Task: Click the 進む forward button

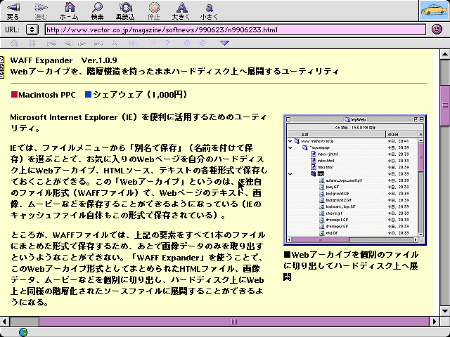Action: [41, 11]
